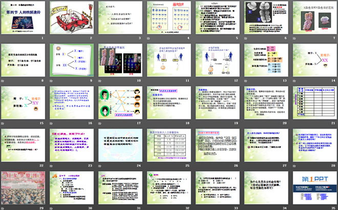Click the animation star under slide 23
The image size is (338, 210).
pos(51,166)
